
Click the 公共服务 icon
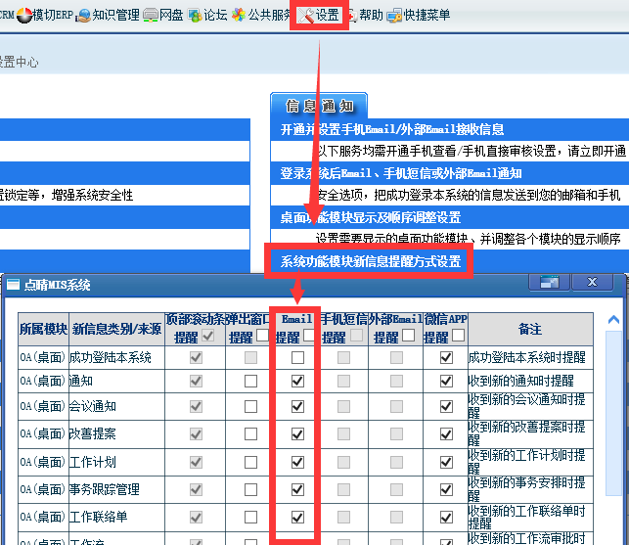click(x=239, y=15)
